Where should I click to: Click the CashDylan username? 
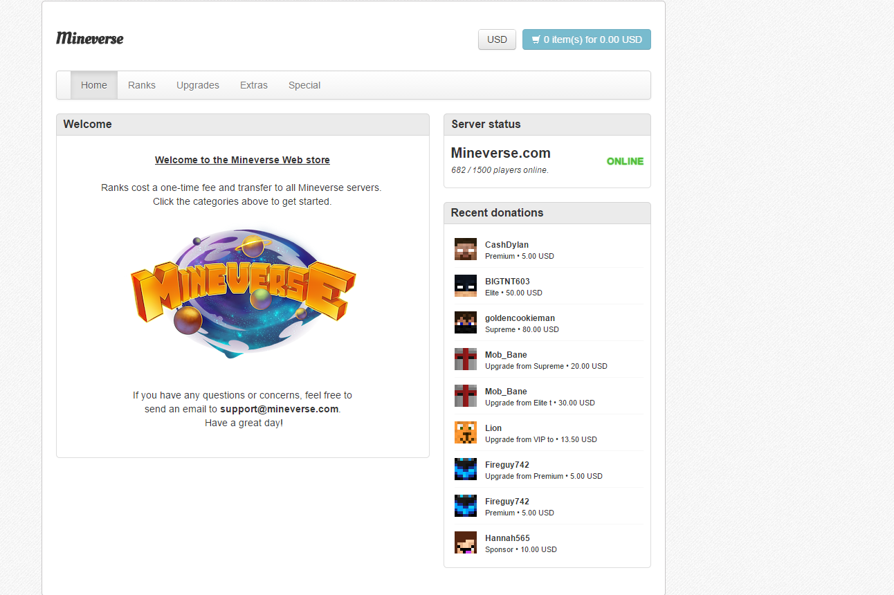[507, 245]
